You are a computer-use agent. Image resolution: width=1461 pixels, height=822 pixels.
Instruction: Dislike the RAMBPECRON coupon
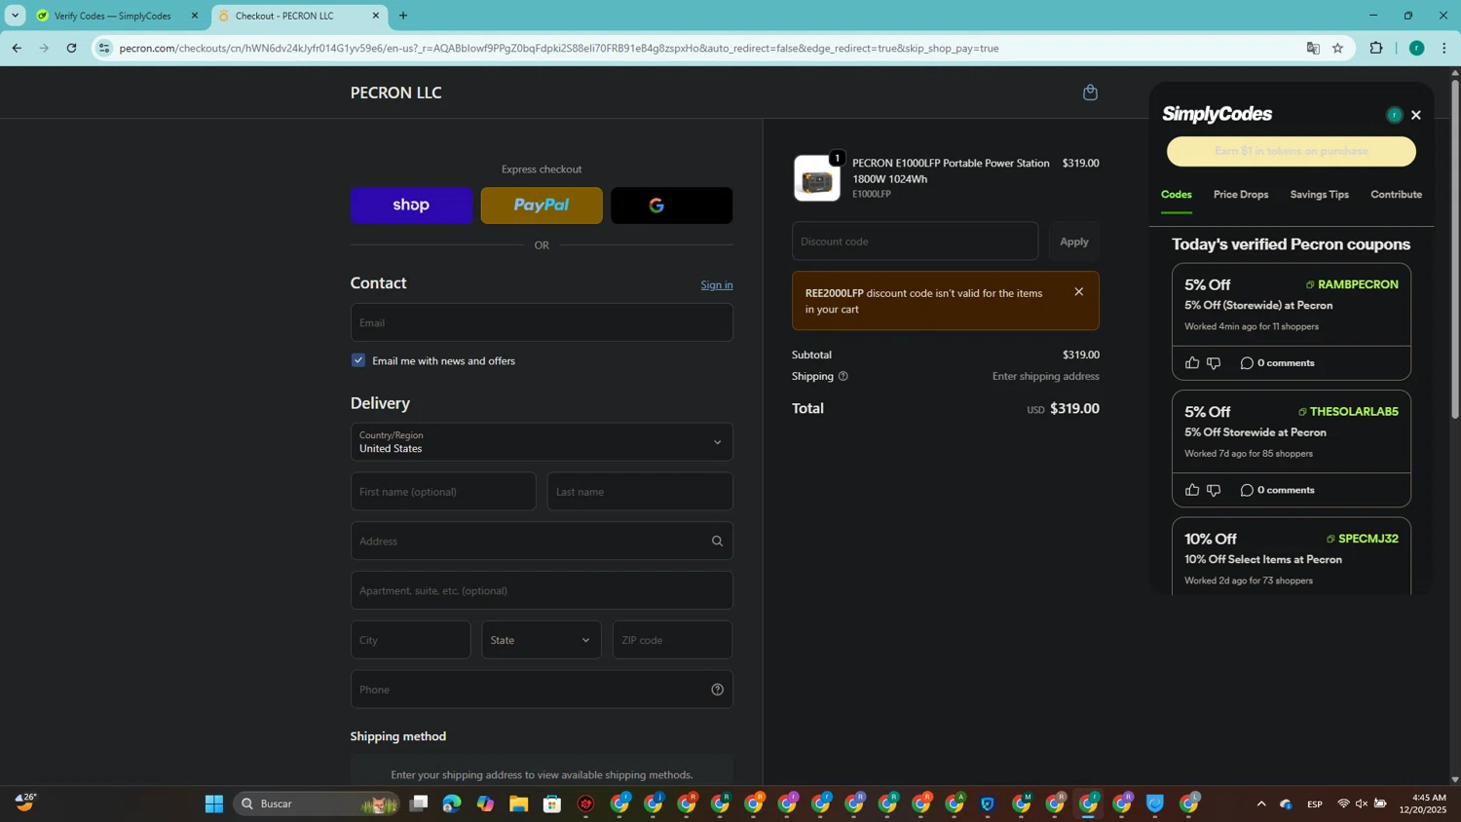pyautogui.click(x=1214, y=363)
